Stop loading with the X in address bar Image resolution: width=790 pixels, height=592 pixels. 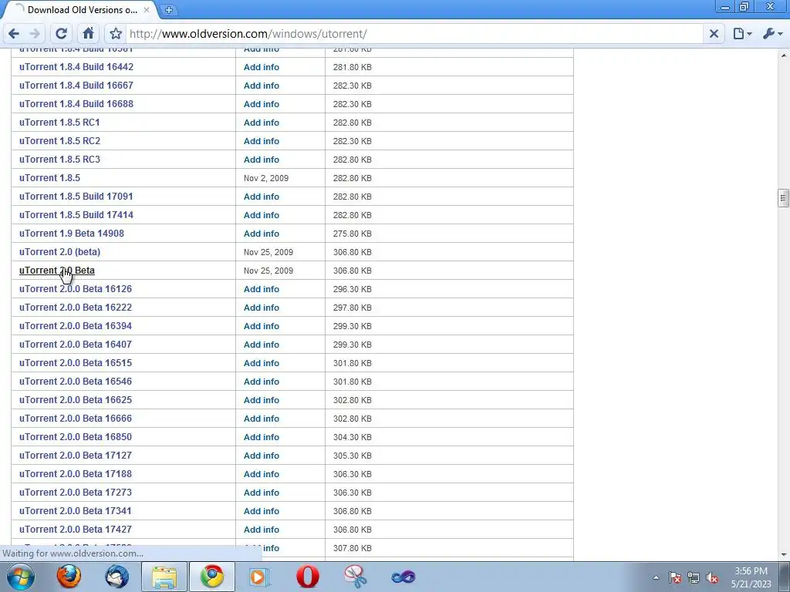[x=714, y=34]
